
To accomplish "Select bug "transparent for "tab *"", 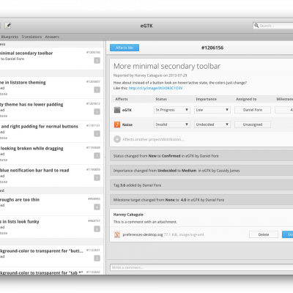I will pyautogui.click(x=52, y=271).
